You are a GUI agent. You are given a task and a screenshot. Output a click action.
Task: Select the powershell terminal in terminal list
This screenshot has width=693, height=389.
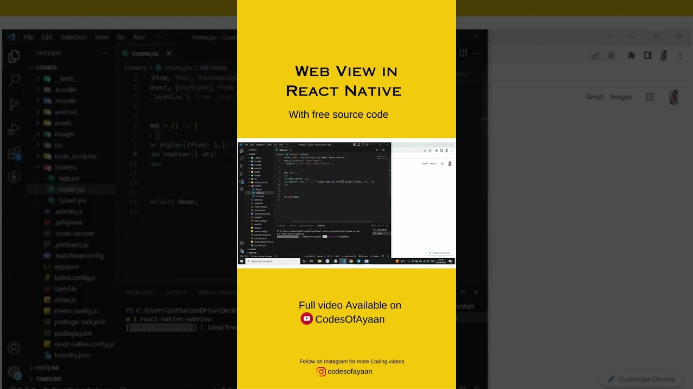coord(382,230)
